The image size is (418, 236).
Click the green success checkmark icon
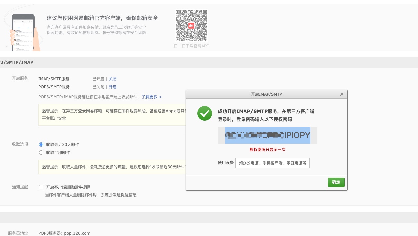(x=205, y=114)
